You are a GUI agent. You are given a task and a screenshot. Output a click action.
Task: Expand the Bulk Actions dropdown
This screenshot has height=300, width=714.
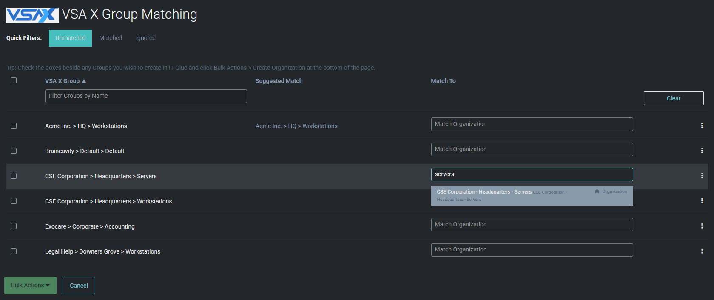coord(30,286)
